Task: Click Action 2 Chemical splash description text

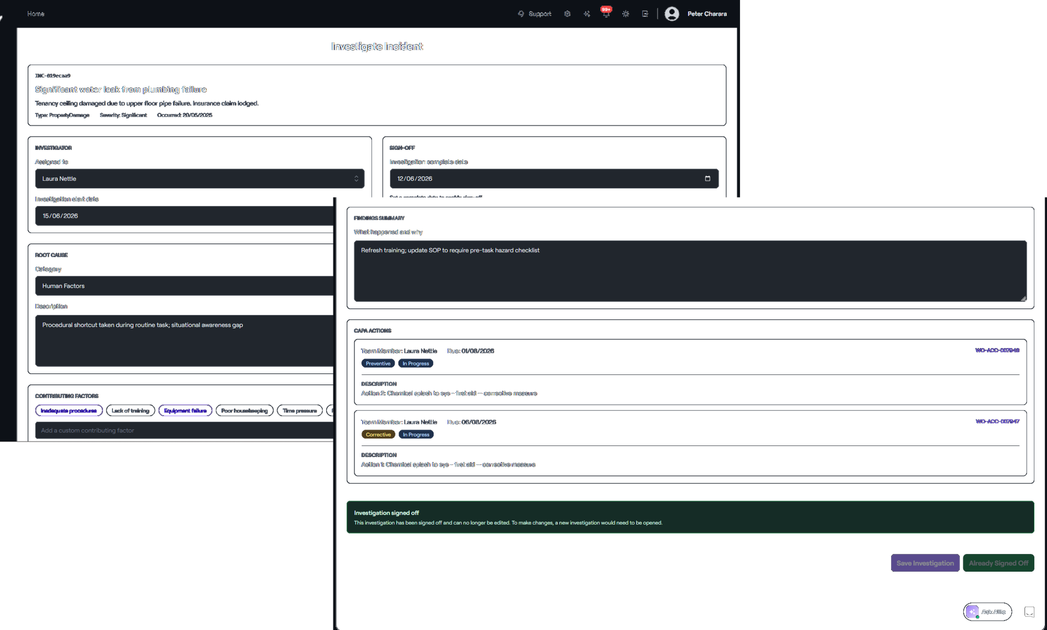Action: point(449,393)
